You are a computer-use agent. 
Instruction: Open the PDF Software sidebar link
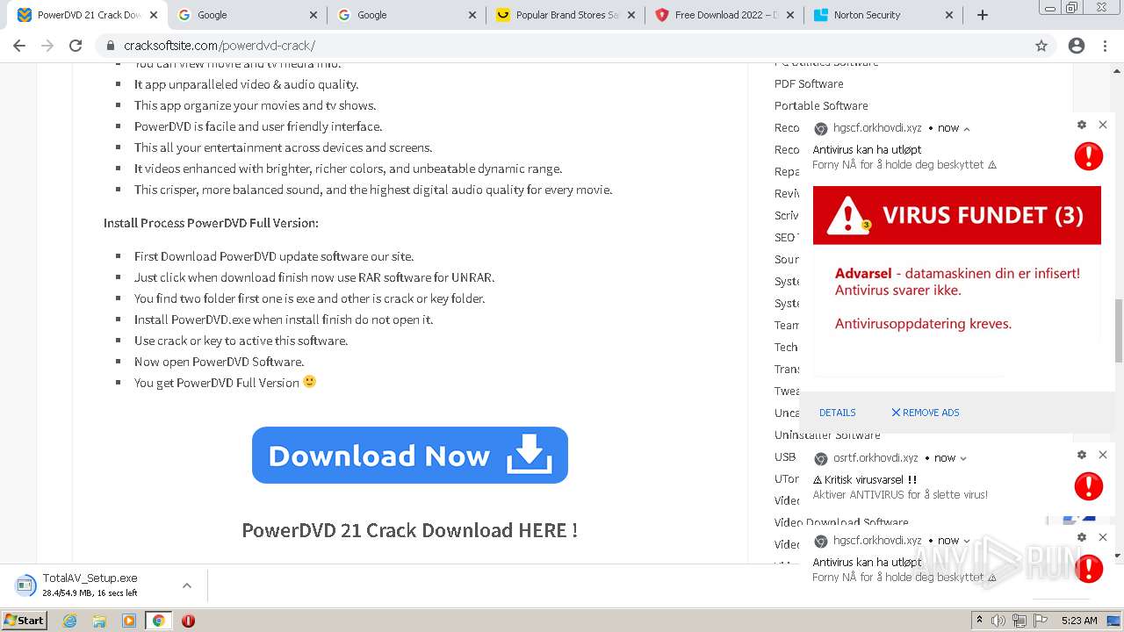click(809, 83)
